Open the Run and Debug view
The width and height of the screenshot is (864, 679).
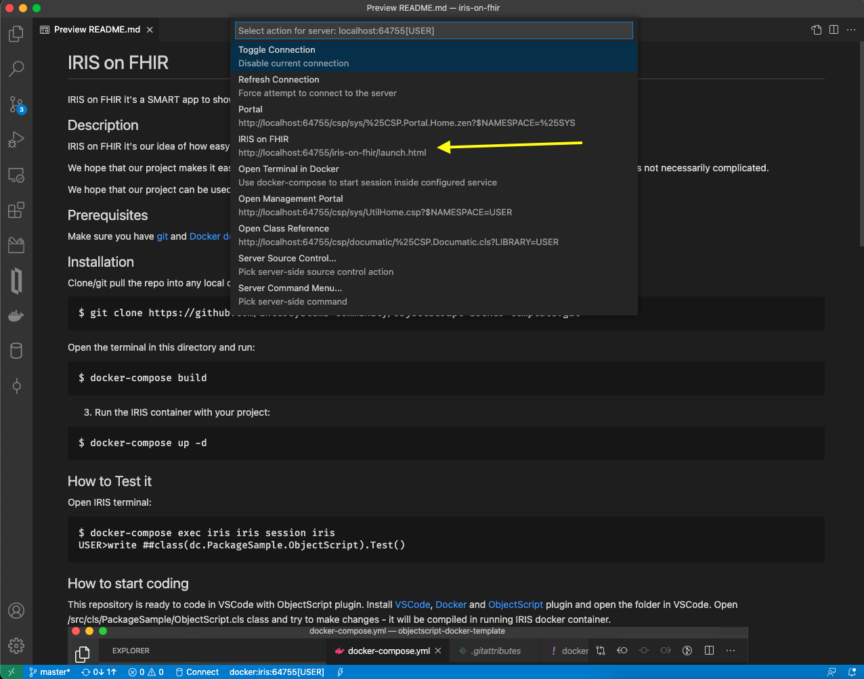[x=16, y=139]
